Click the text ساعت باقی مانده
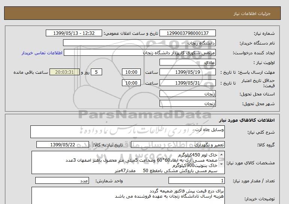Screen dimensions: 289x204 (x=31, y=72)
